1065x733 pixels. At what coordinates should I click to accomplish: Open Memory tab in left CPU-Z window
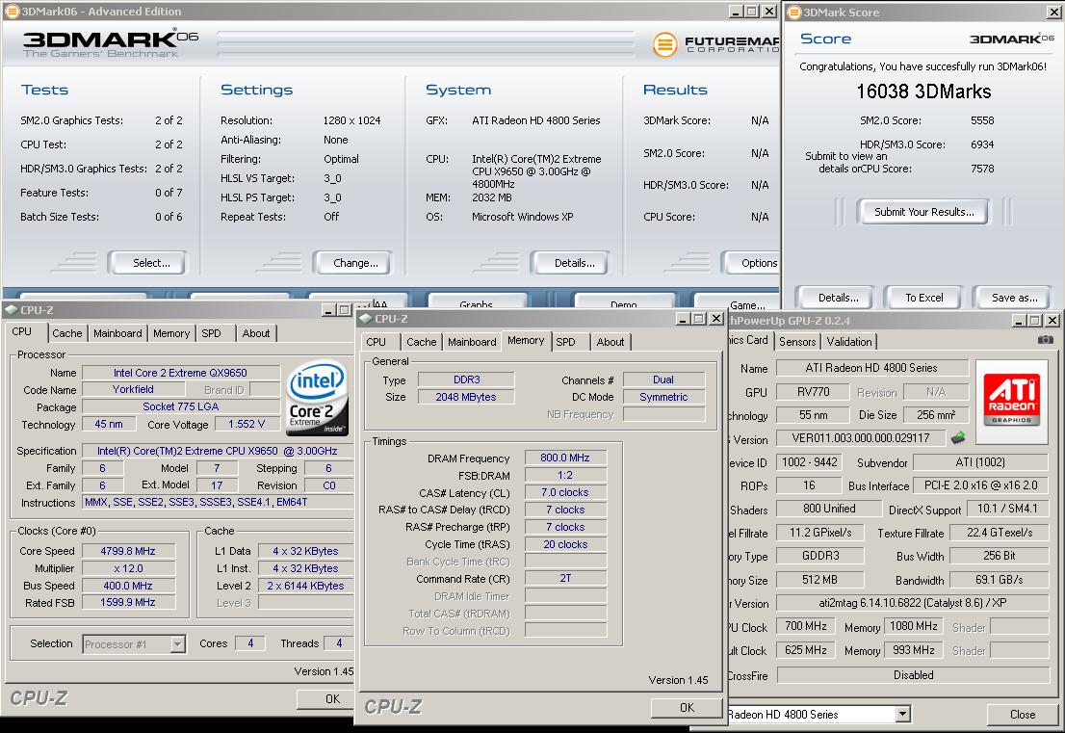(x=171, y=333)
